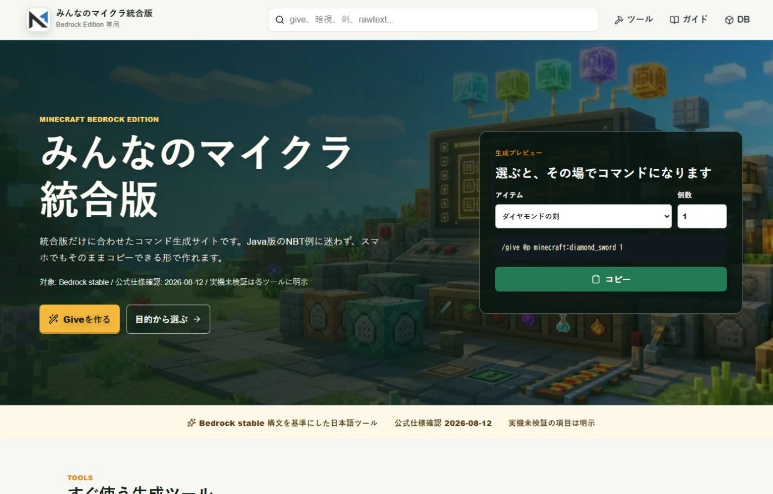Click the Bedrock Edition 専用 subtitle
This screenshot has width=773, height=494.
tap(88, 25)
